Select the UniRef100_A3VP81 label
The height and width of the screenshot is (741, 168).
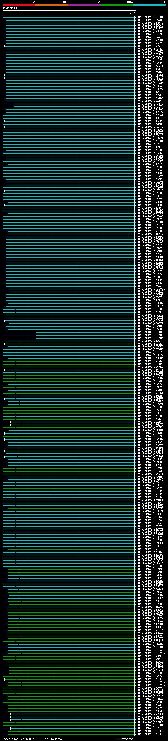[150, 370]
